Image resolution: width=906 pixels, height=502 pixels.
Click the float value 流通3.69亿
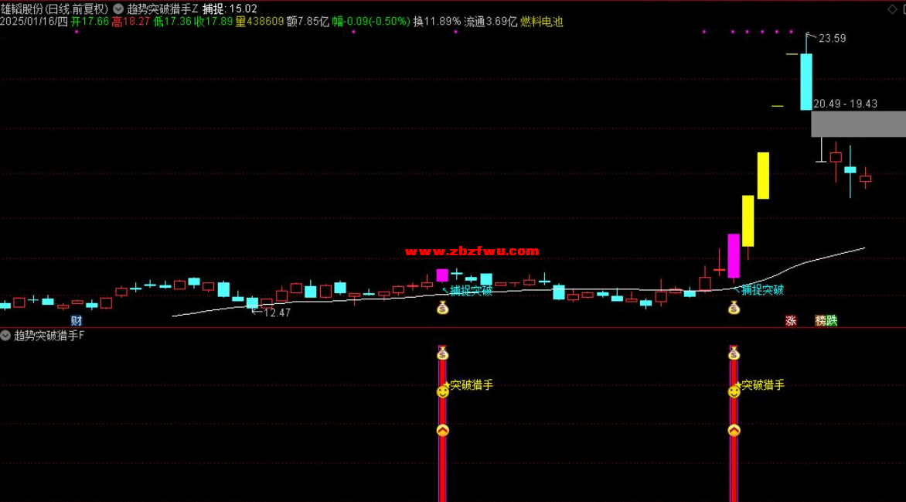tap(491, 22)
